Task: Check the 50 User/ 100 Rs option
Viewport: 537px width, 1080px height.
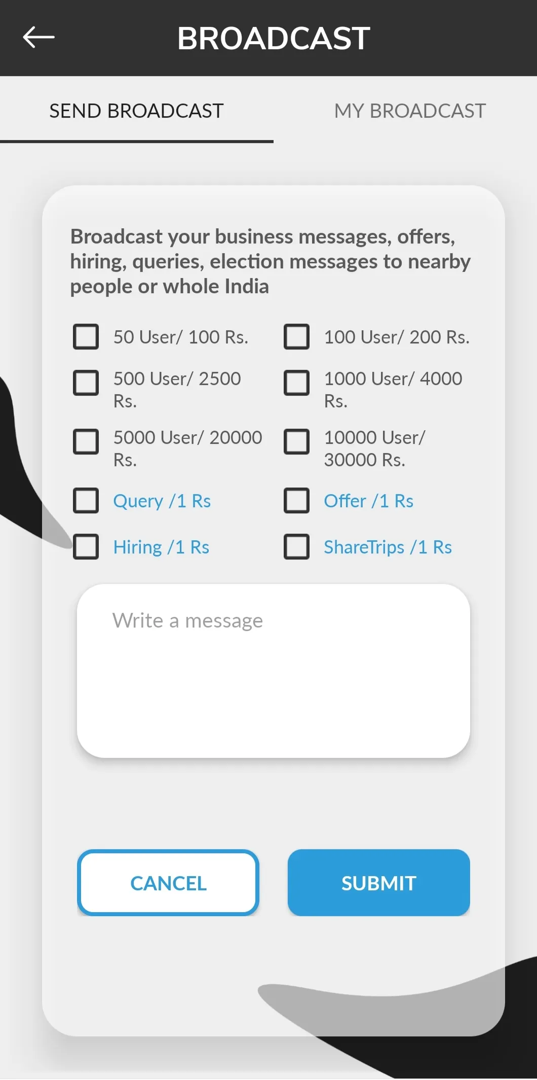Action: 86,336
